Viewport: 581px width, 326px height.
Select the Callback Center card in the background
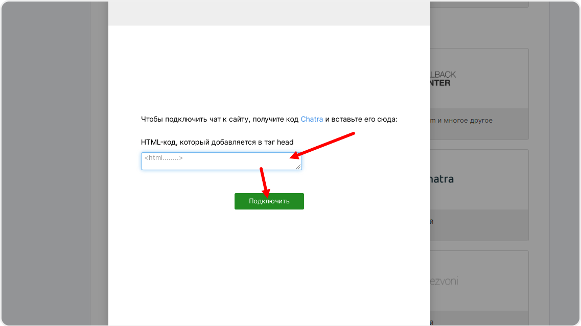pyautogui.click(x=479, y=94)
